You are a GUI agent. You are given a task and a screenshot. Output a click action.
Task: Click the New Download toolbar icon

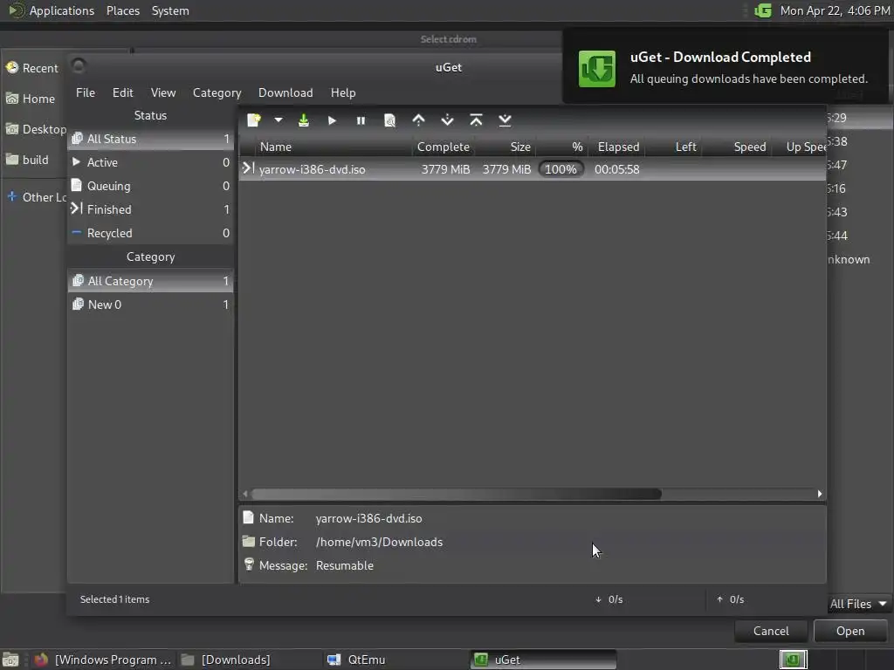254,120
